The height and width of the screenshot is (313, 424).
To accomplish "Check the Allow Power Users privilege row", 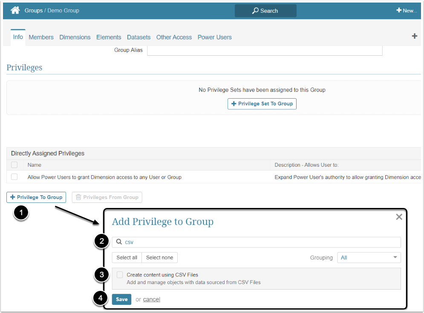I will click(14, 177).
